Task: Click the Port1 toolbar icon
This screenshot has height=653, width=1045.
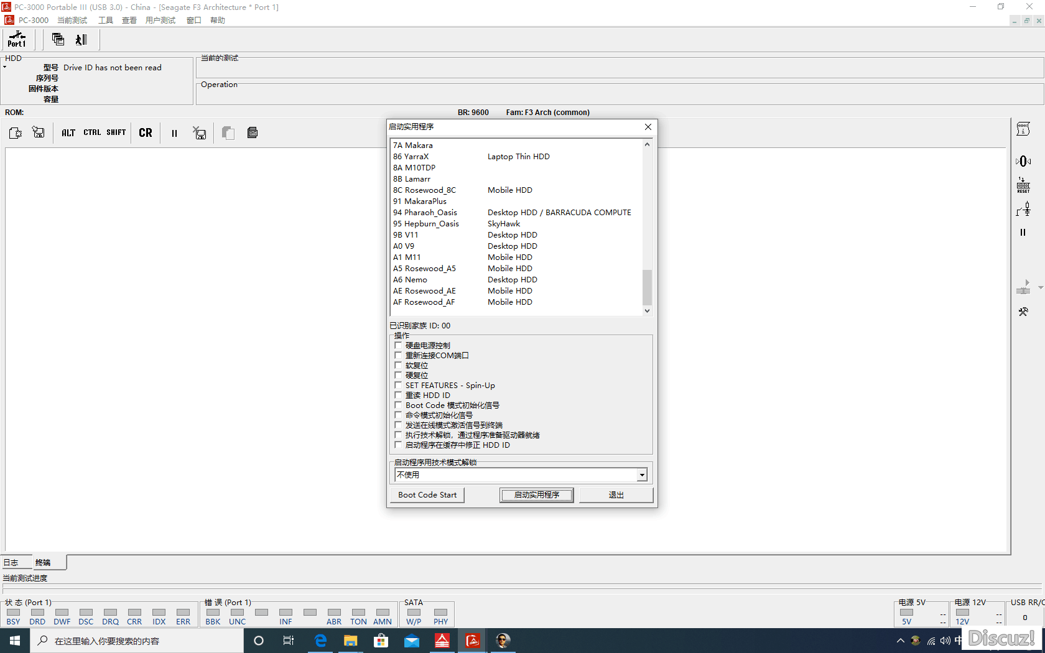Action: coord(17,39)
